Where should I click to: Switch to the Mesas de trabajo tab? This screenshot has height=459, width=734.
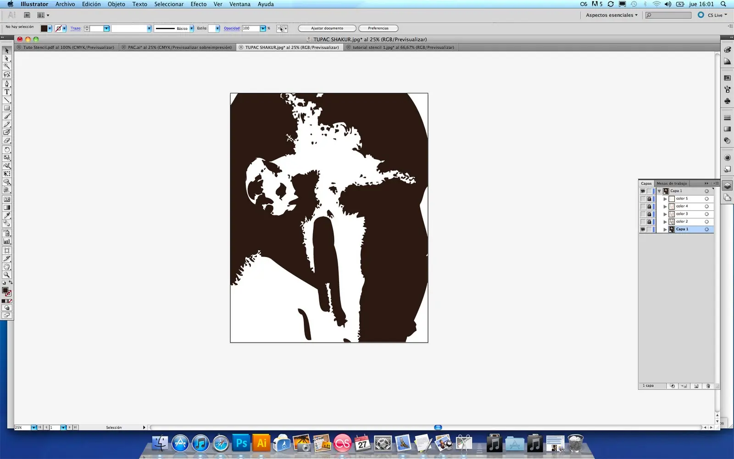tap(672, 183)
